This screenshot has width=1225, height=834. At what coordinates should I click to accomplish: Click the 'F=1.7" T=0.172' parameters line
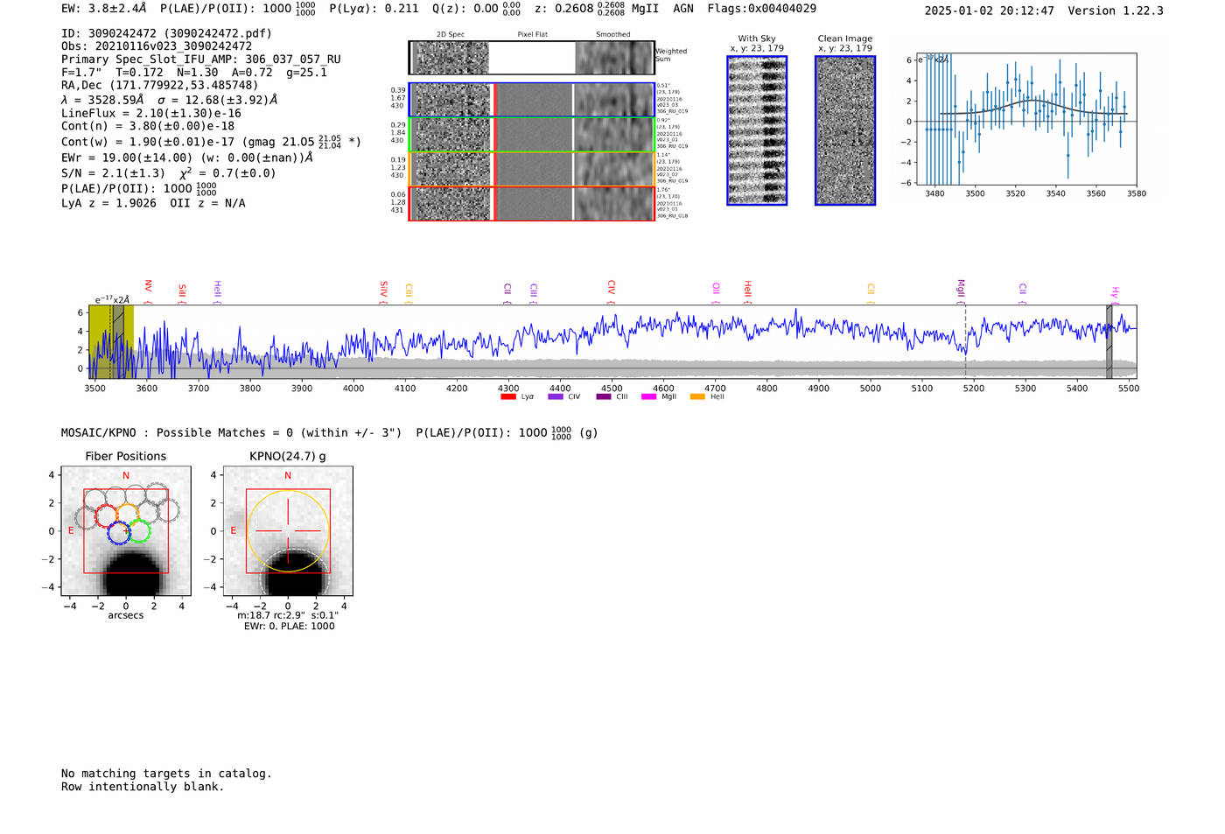click(x=194, y=73)
